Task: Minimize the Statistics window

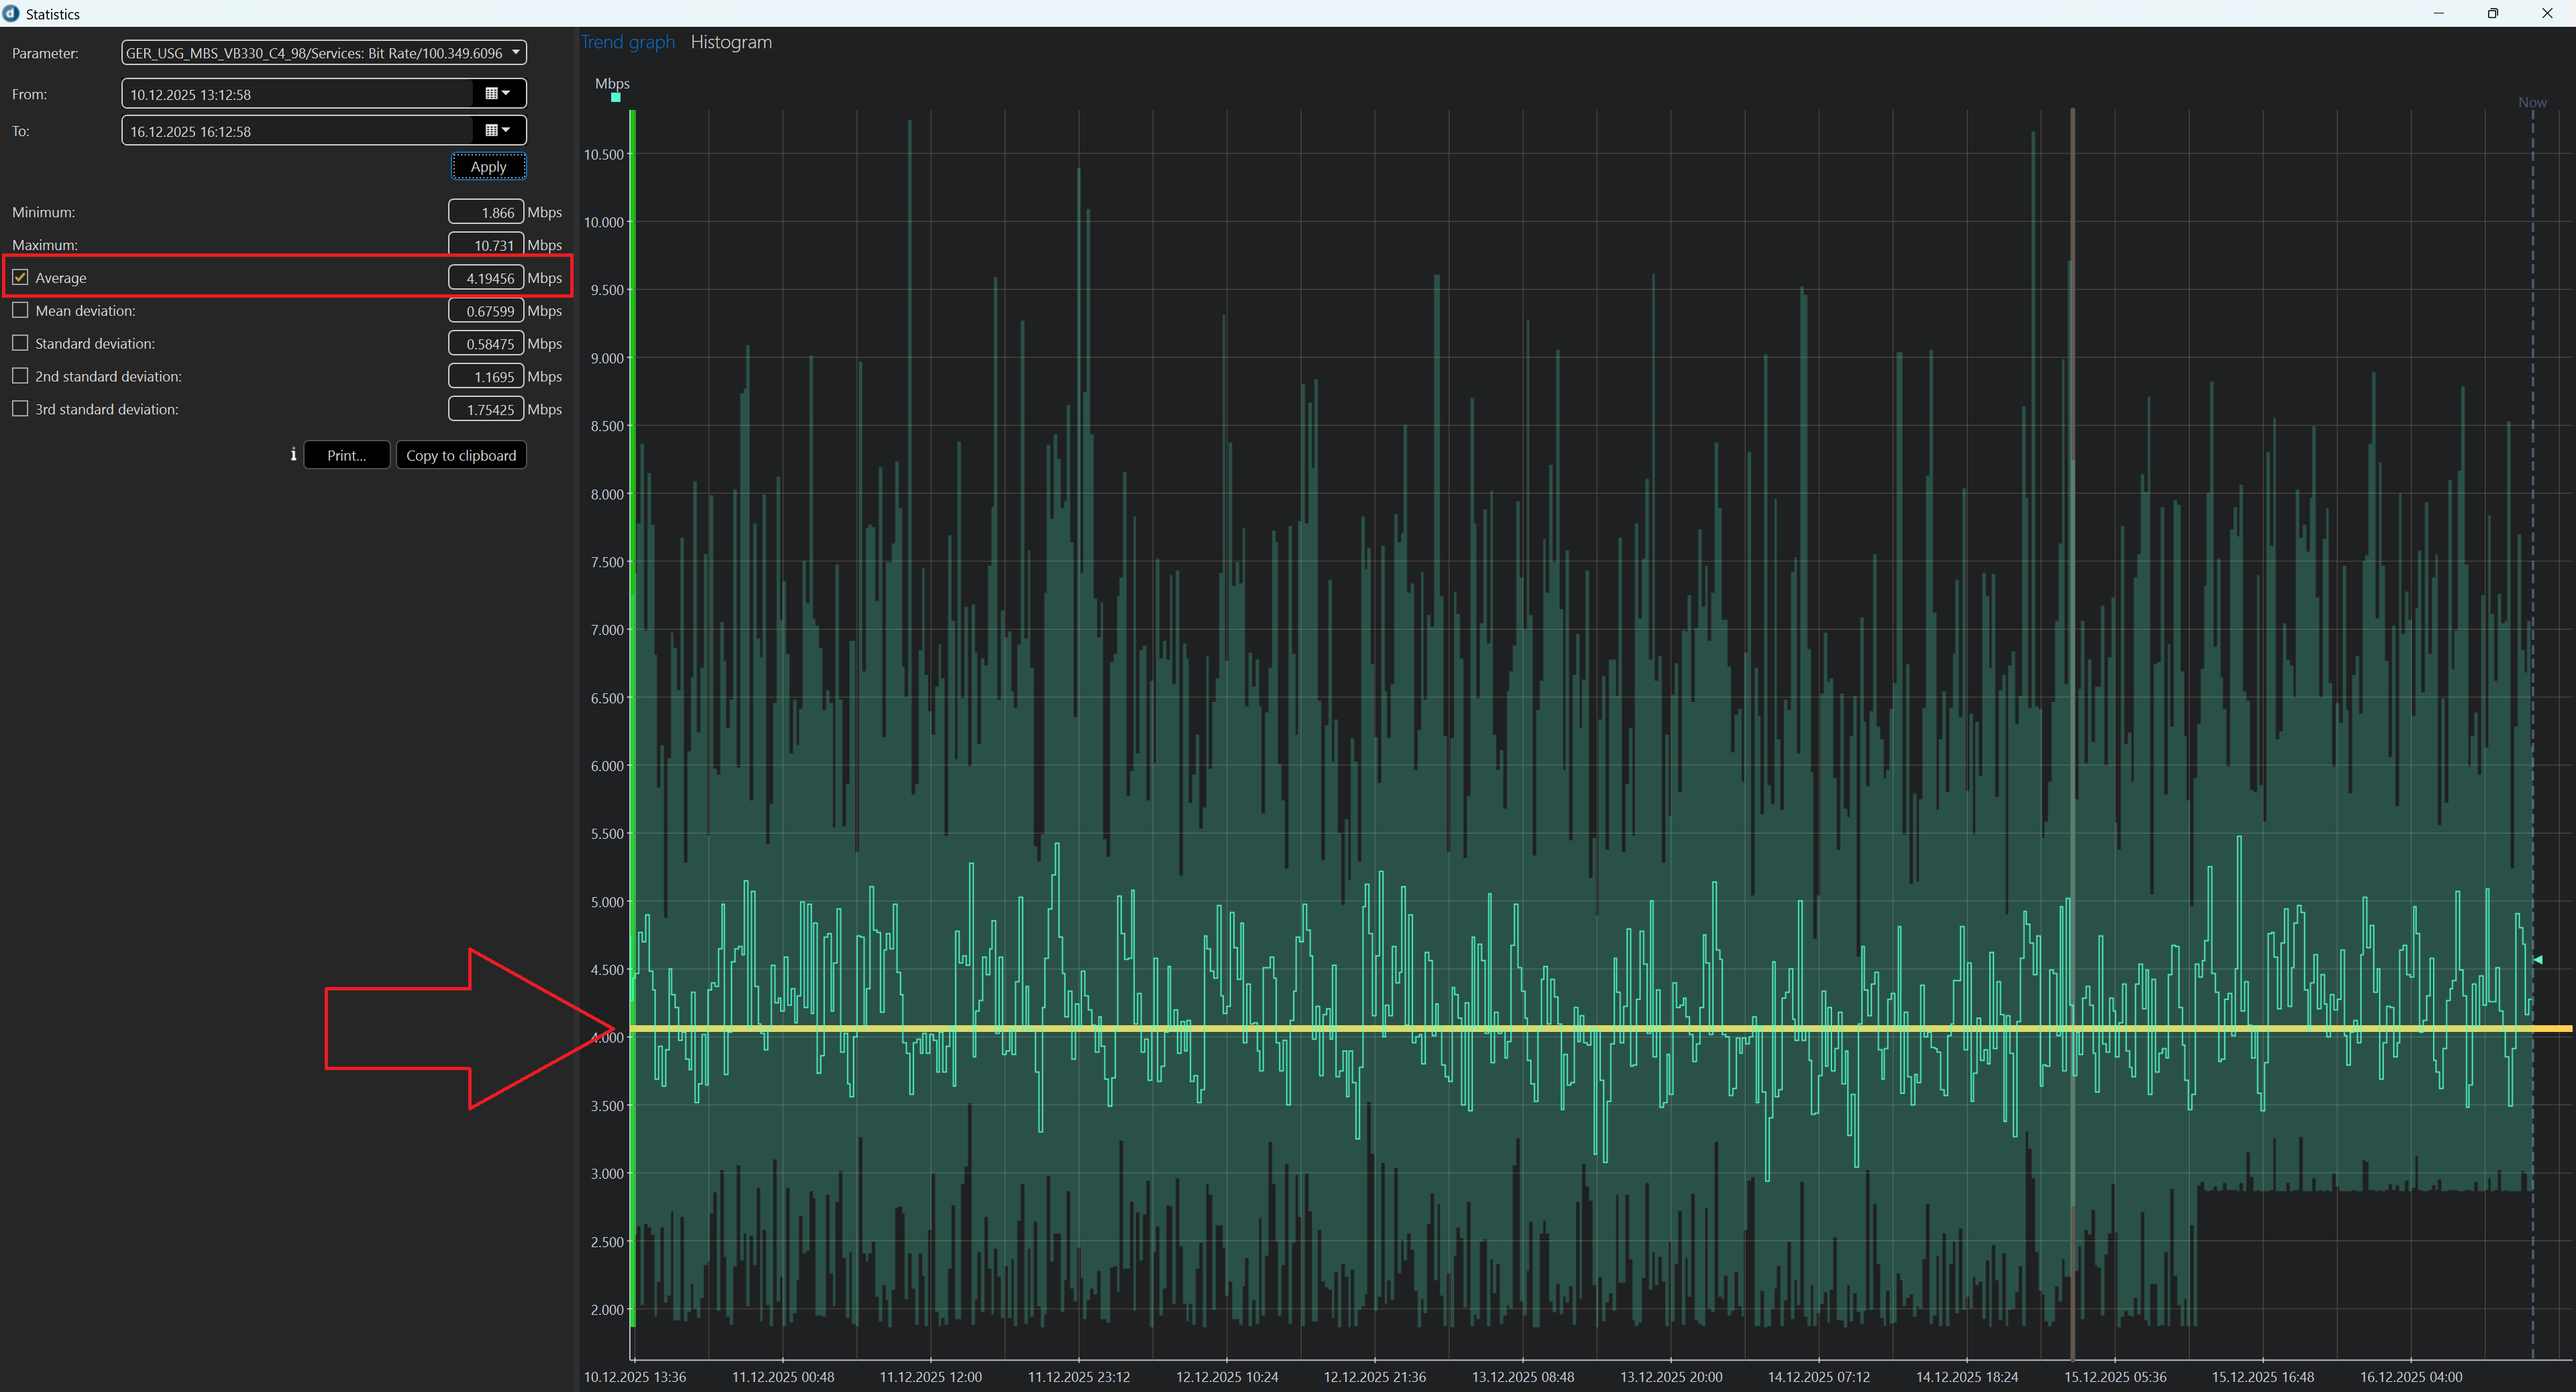Action: (x=2438, y=13)
